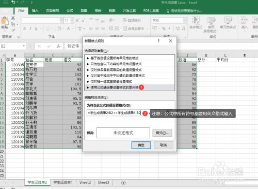Open the cell borders dropdown
This screenshot has width=258, height=189.
[x=52, y=28]
